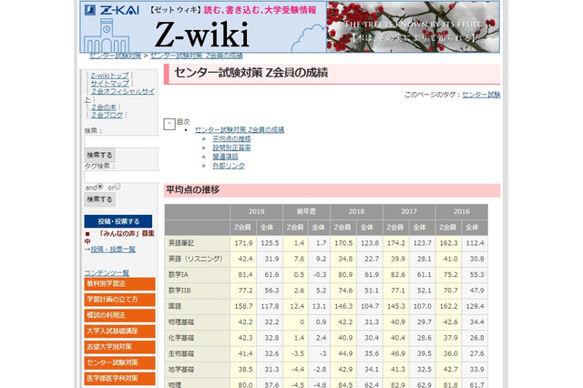Click the 化学基礎 row label

pos(181,338)
